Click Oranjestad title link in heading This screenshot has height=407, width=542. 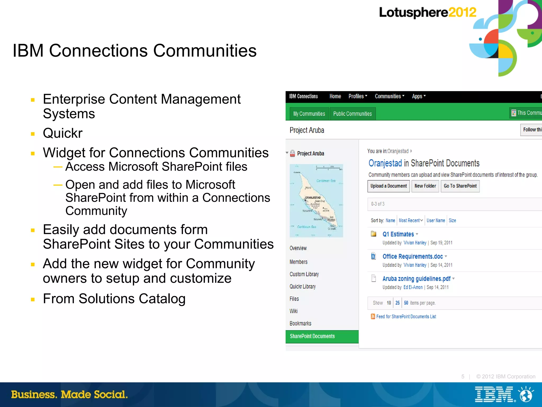(385, 163)
